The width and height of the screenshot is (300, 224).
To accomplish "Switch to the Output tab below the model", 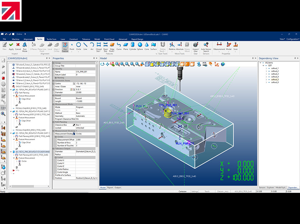I will [x=118, y=188].
